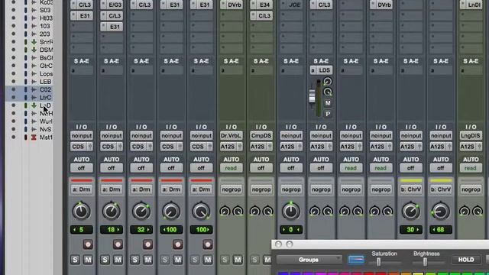This screenshot has height=275, width=489.
Task: Solo the strip with pan value 32
Action: tap(134, 260)
